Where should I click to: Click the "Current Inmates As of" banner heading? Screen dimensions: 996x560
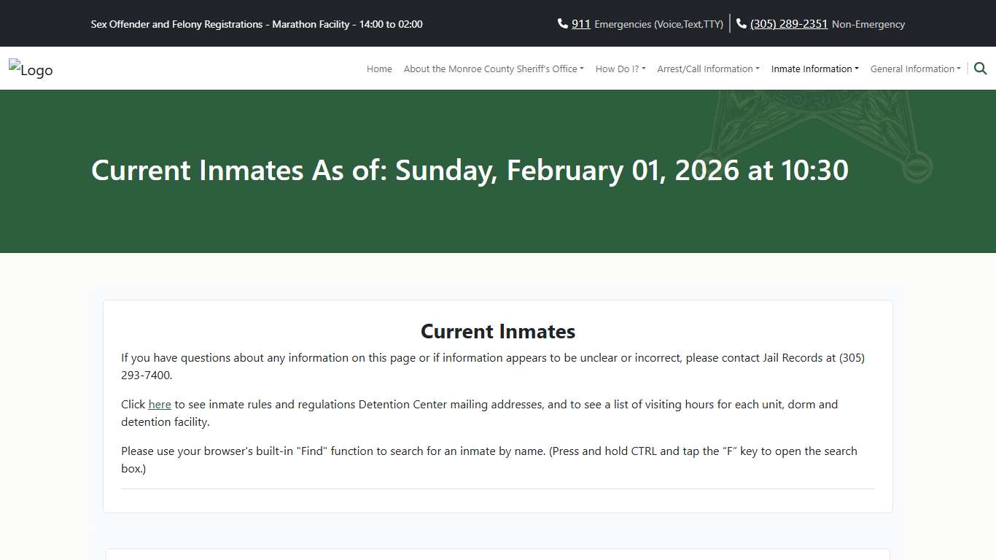(x=470, y=171)
